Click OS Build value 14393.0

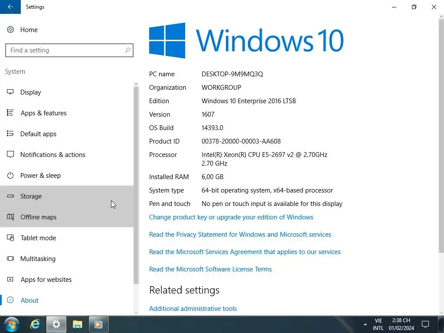click(x=212, y=128)
